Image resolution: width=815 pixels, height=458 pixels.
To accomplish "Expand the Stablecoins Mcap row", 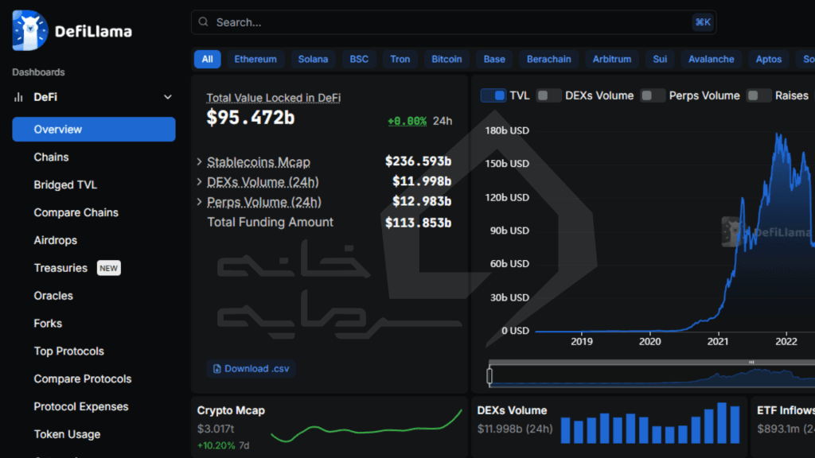I will point(200,162).
